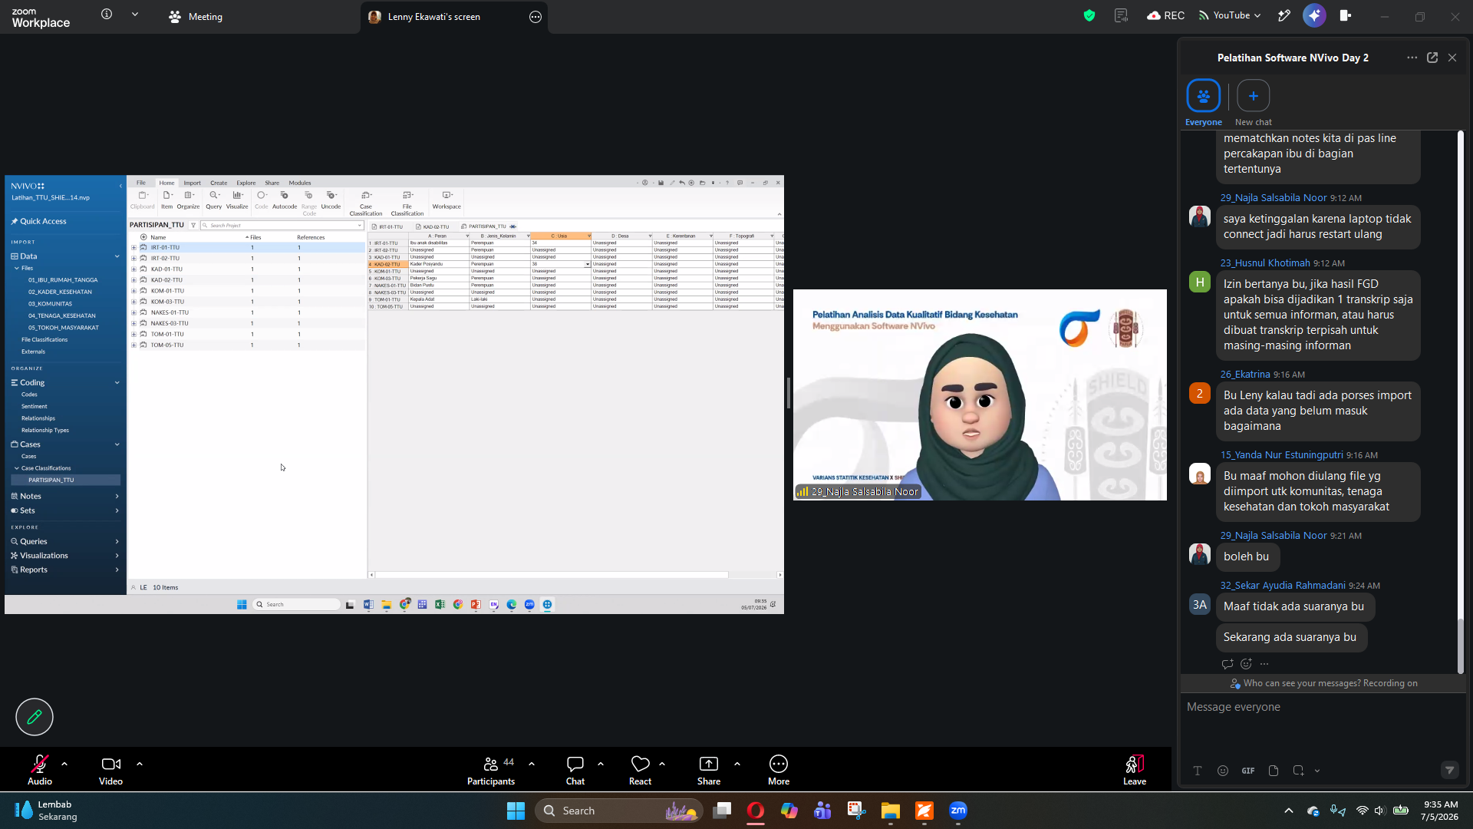This screenshot has width=1473, height=829.
Task: Open emoji picker in chat composer
Action: [1223, 771]
